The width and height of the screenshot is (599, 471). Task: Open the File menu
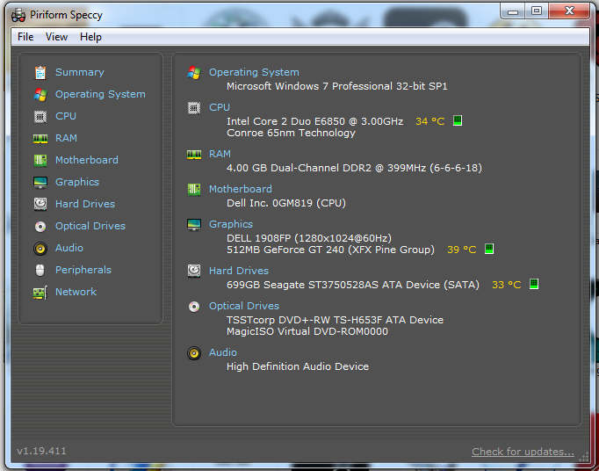[x=25, y=37]
